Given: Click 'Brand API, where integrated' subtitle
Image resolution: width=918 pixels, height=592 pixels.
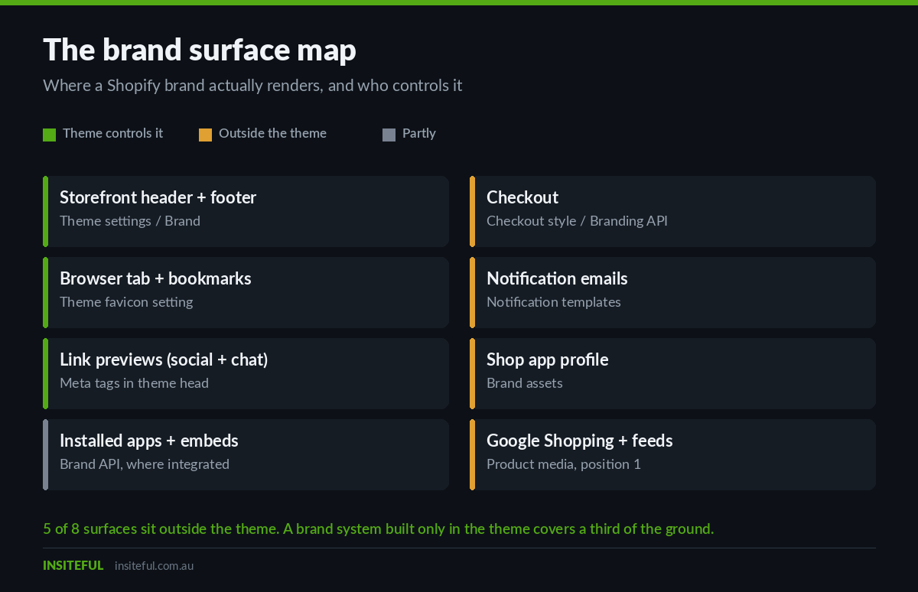Looking at the screenshot, I should pyautogui.click(x=145, y=464).
